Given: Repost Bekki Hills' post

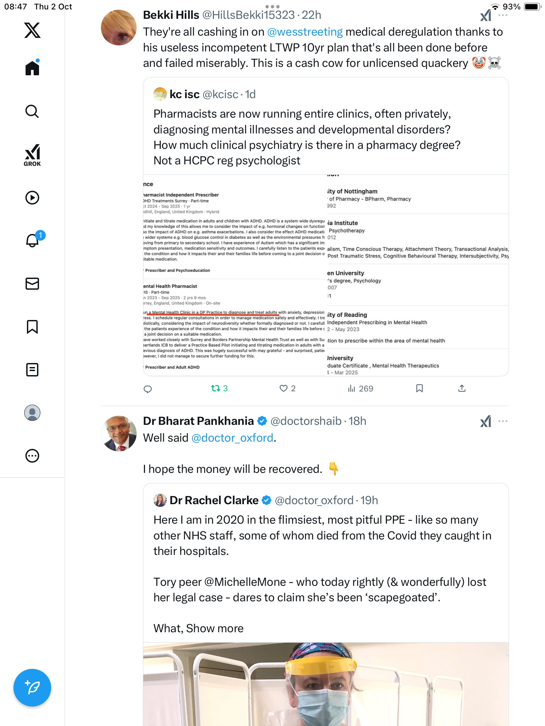Looking at the screenshot, I should 215,389.
